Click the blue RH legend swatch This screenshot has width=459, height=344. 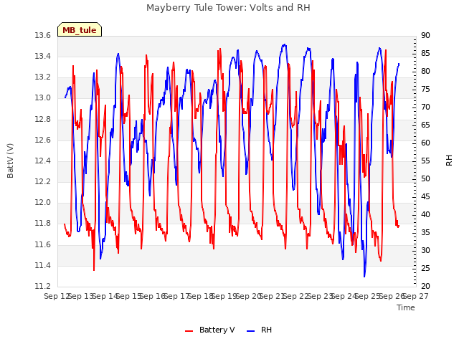pos(251,330)
